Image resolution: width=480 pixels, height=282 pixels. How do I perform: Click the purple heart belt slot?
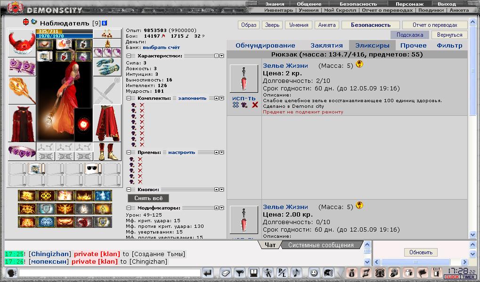pos(22,151)
